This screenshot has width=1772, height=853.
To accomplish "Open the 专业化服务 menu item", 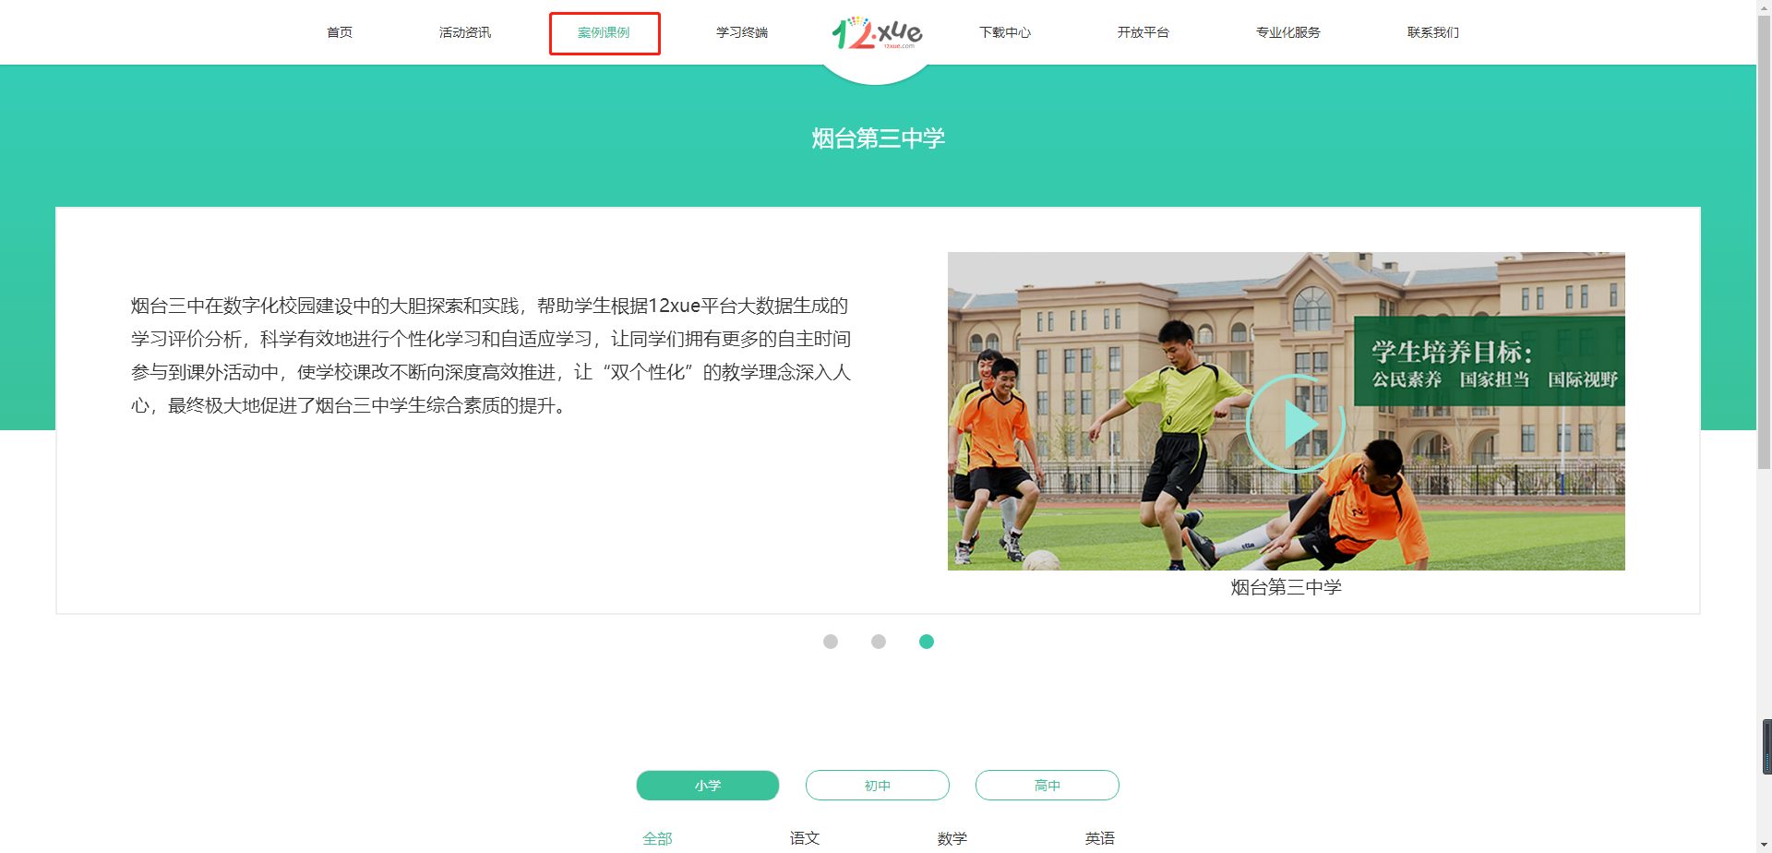I will 1288,32.
